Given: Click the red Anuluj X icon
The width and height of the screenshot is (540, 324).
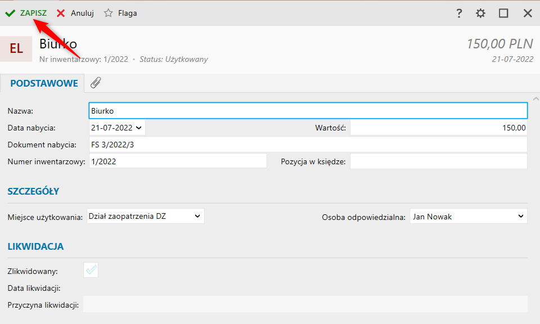Looking at the screenshot, I should pos(61,13).
